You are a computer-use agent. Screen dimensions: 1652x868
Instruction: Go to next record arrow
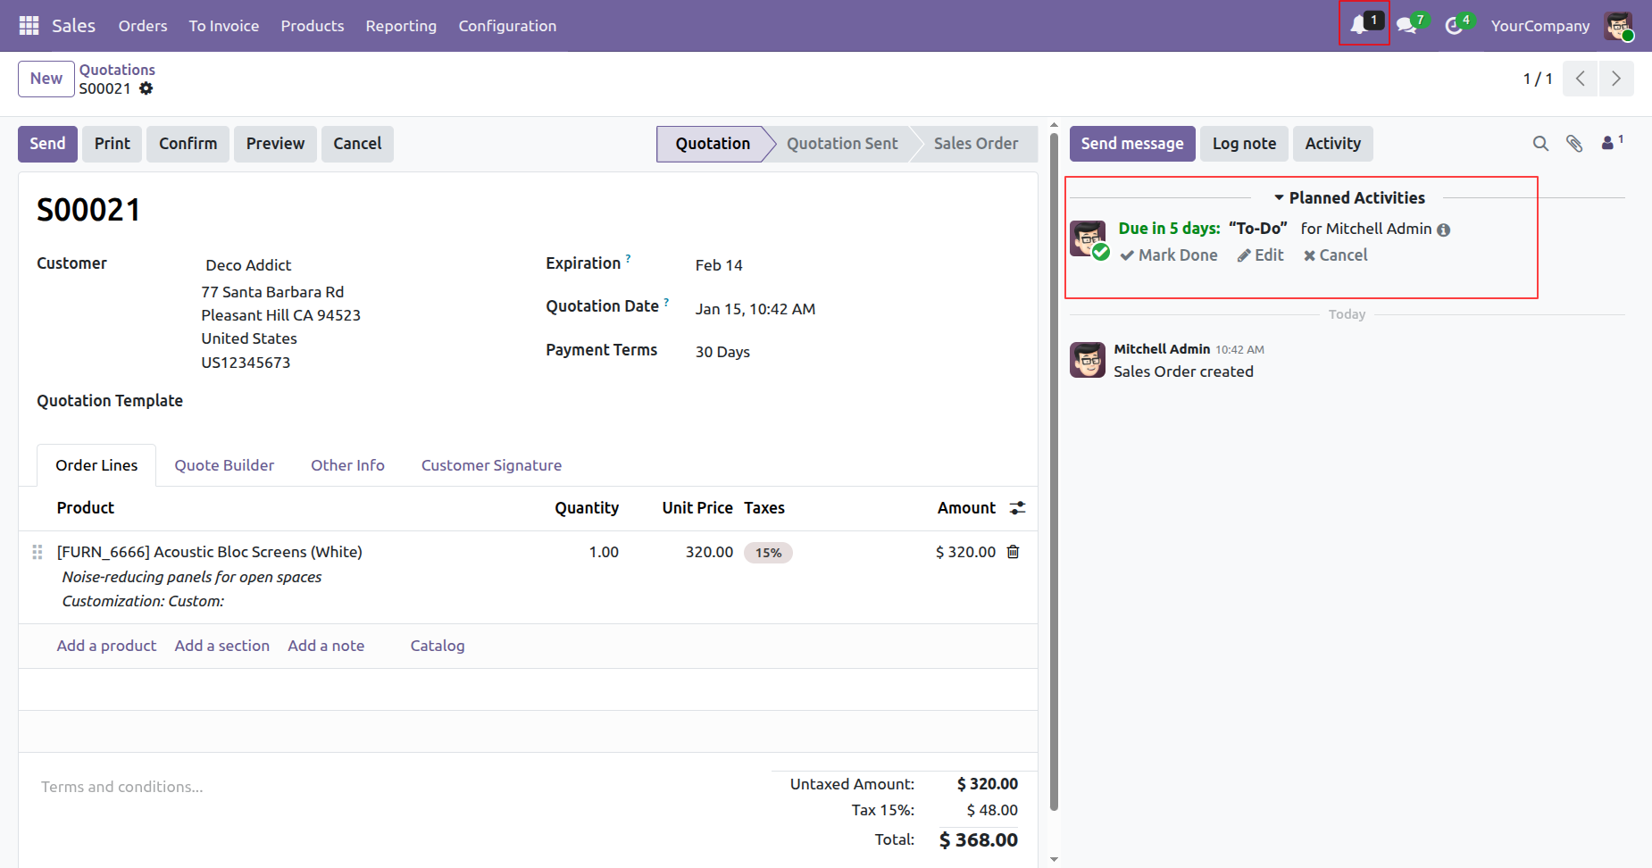(x=1615, y=79)
